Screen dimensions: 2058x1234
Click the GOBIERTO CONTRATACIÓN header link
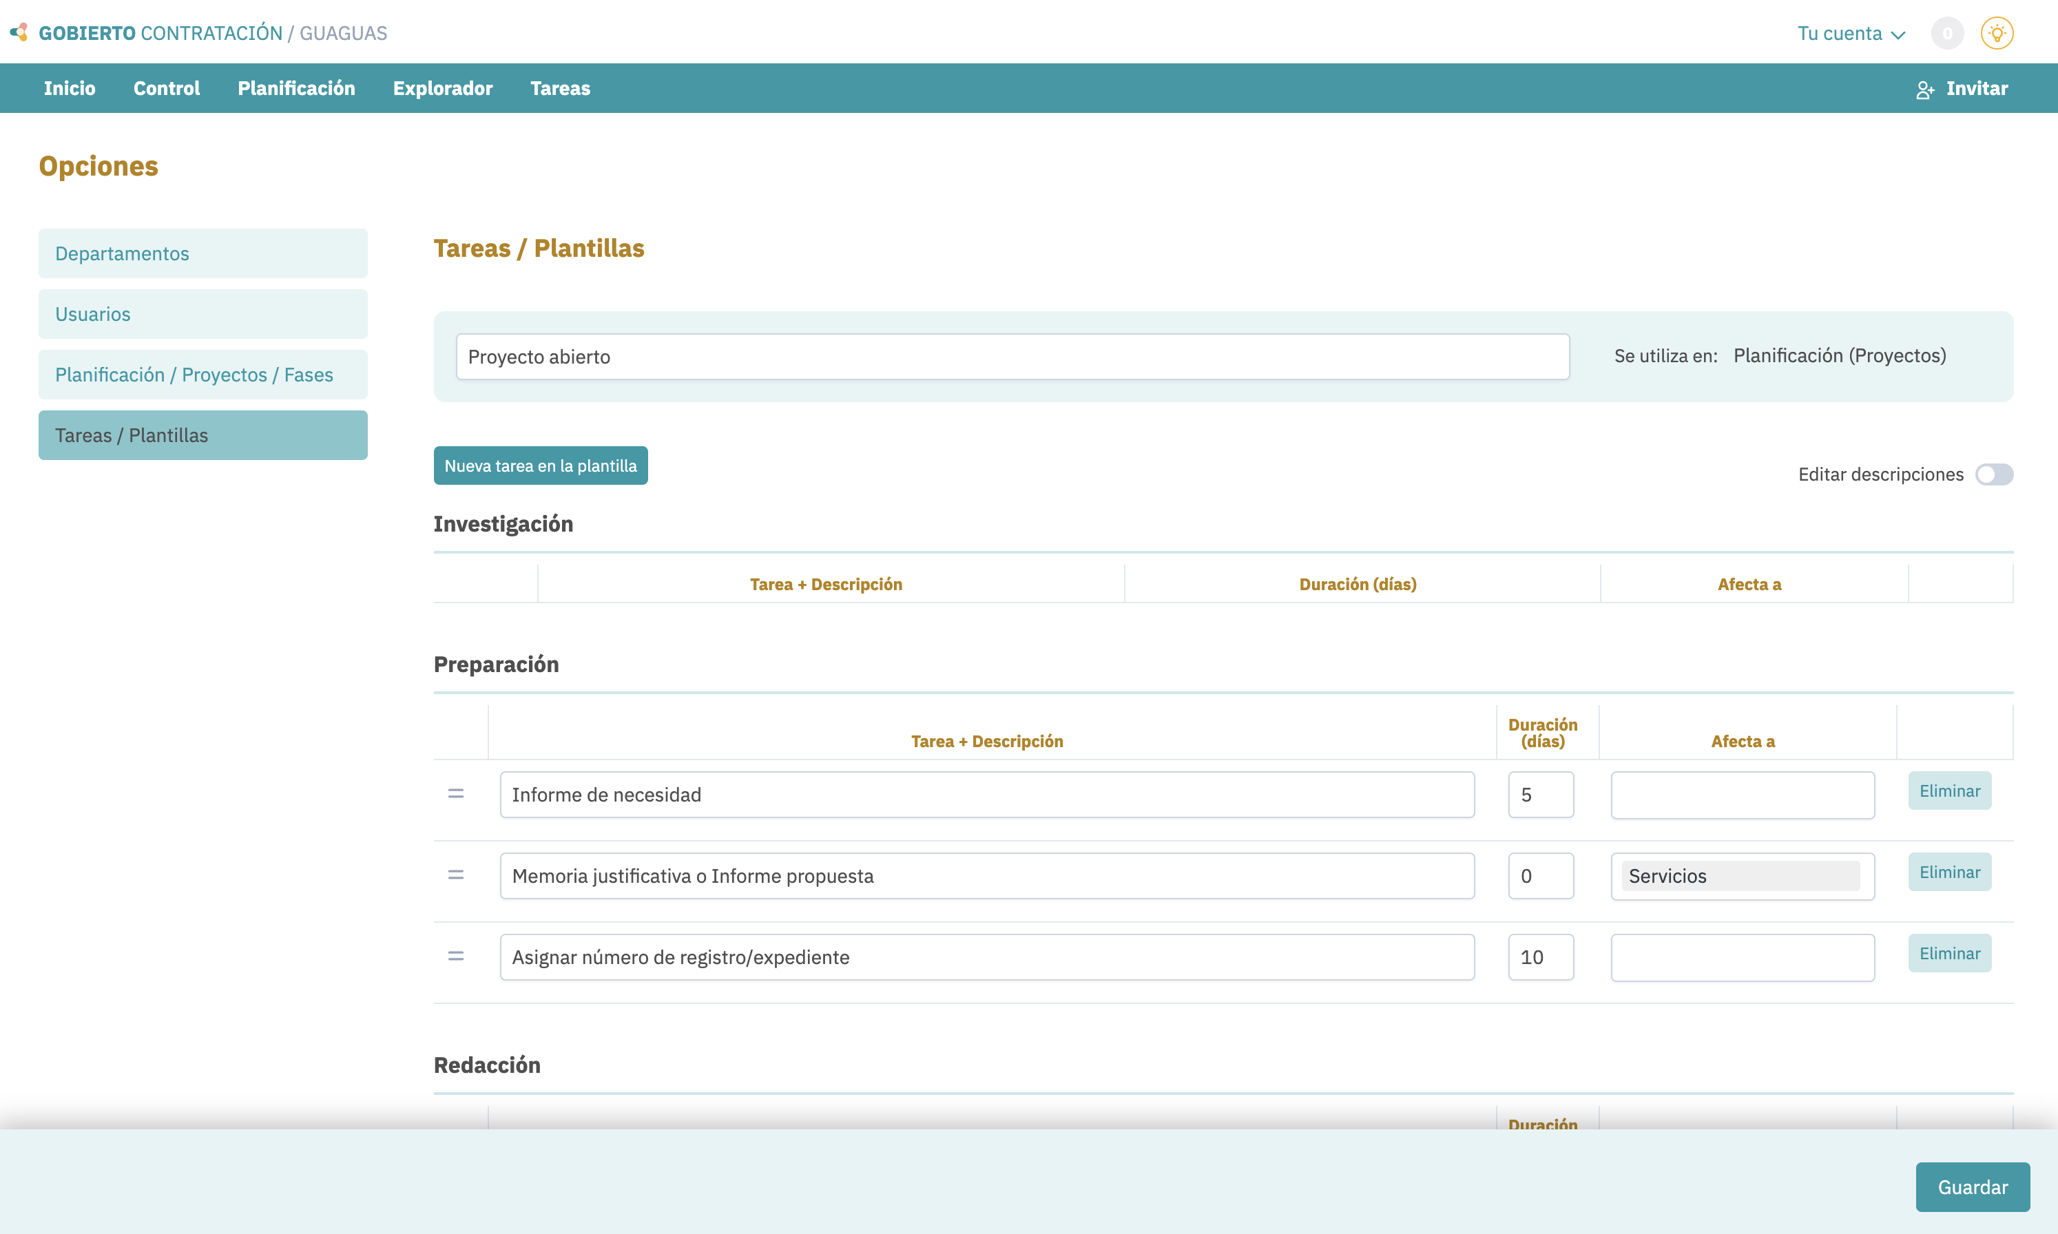click(160, 33)
